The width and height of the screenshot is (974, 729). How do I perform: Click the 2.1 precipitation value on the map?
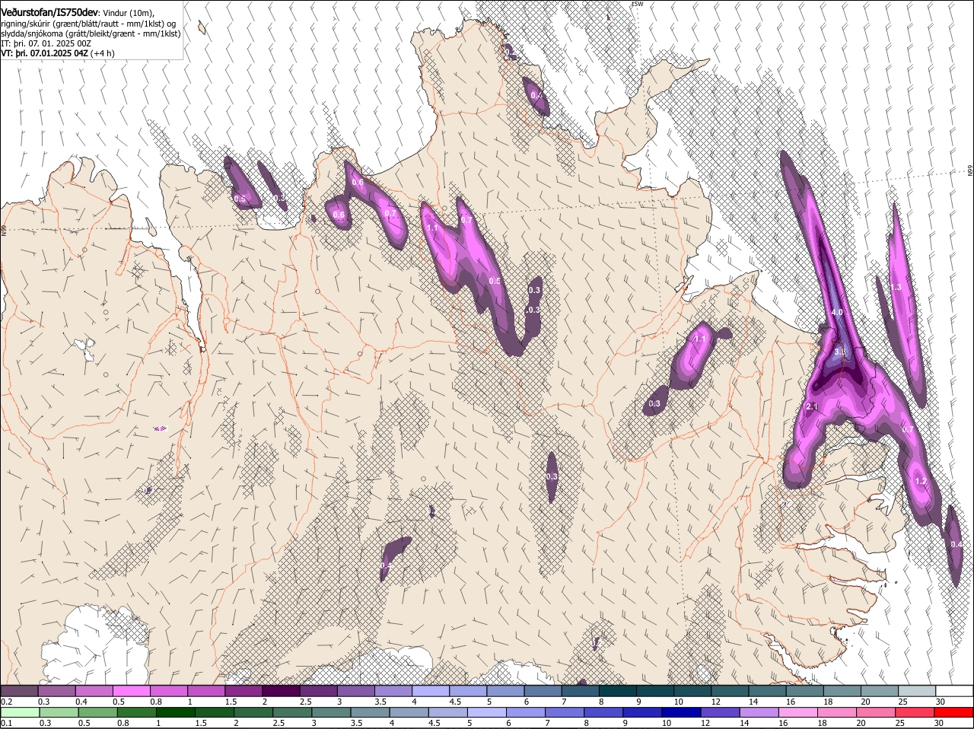coord(811,406)
